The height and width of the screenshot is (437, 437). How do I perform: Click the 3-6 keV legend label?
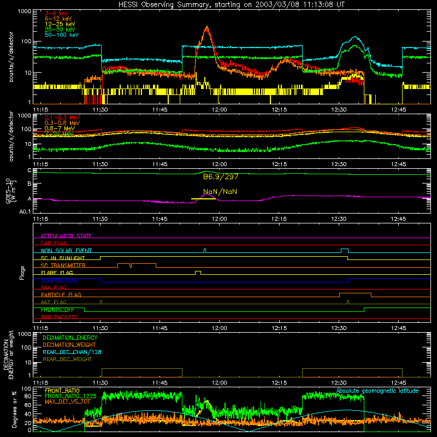(x=57, y=13)
